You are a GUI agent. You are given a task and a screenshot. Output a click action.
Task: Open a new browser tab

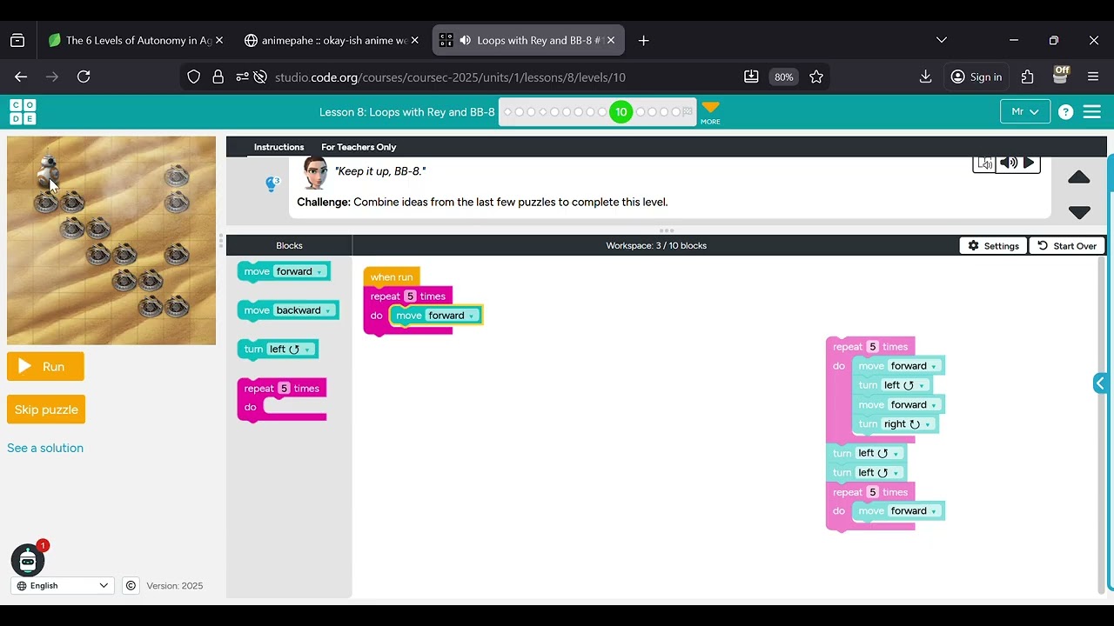point(643,40)
